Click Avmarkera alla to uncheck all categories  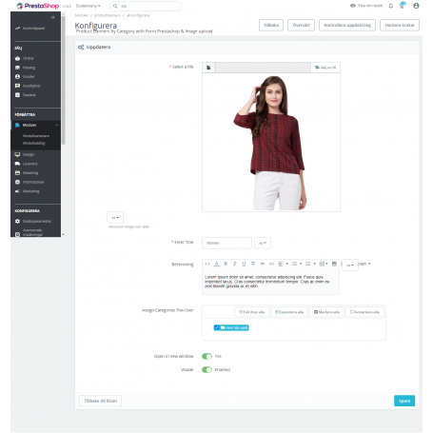click(x=364, y=312)
